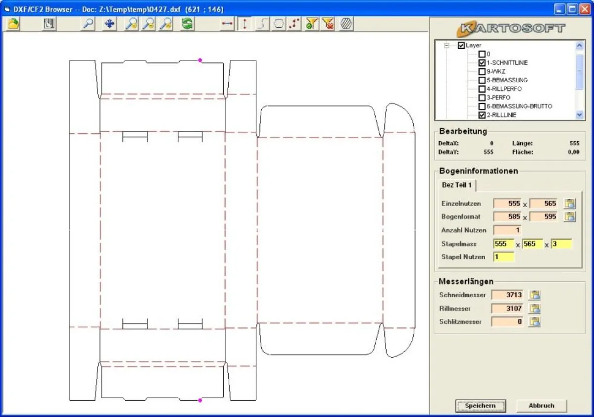Click the red filter remove icon
This screenshot has height=417, width=594.
[x=328, y=23]
